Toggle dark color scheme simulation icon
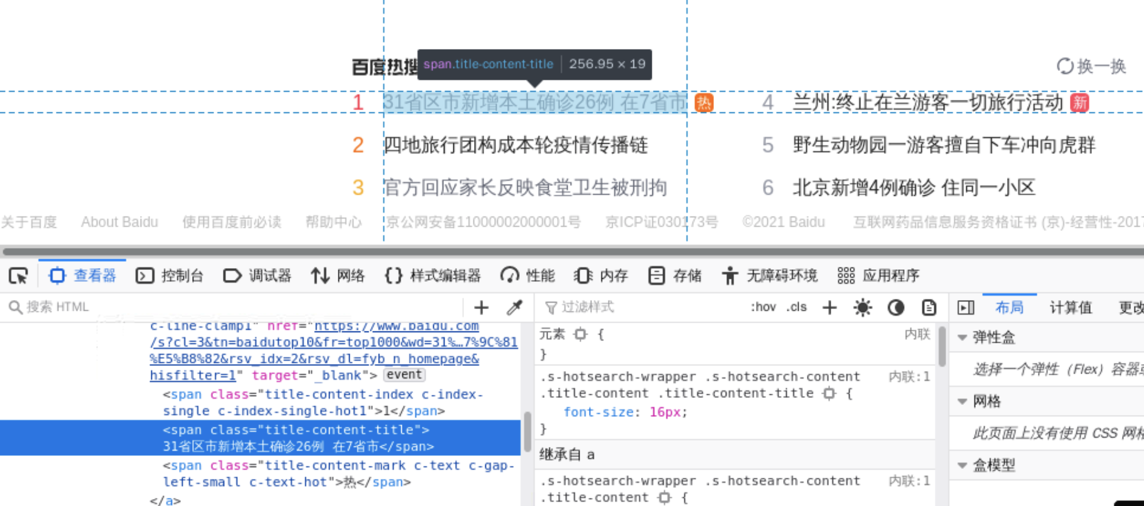Screen dimensions: 1144x506 pyautogui.click(x=896, y=307)
